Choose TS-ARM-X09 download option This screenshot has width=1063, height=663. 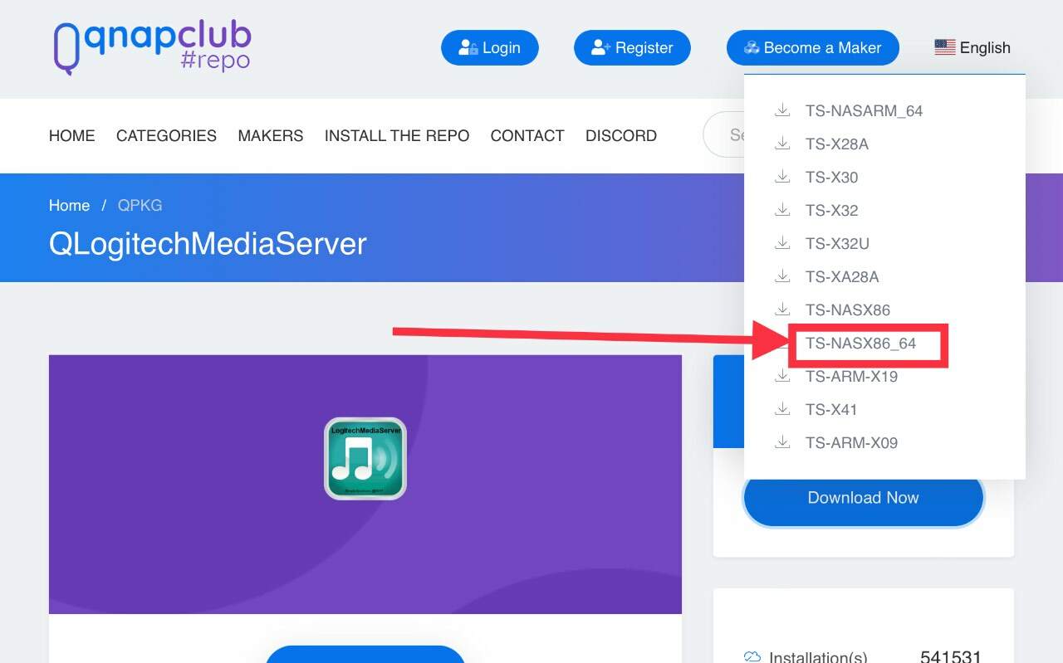[x=851, y=443]
